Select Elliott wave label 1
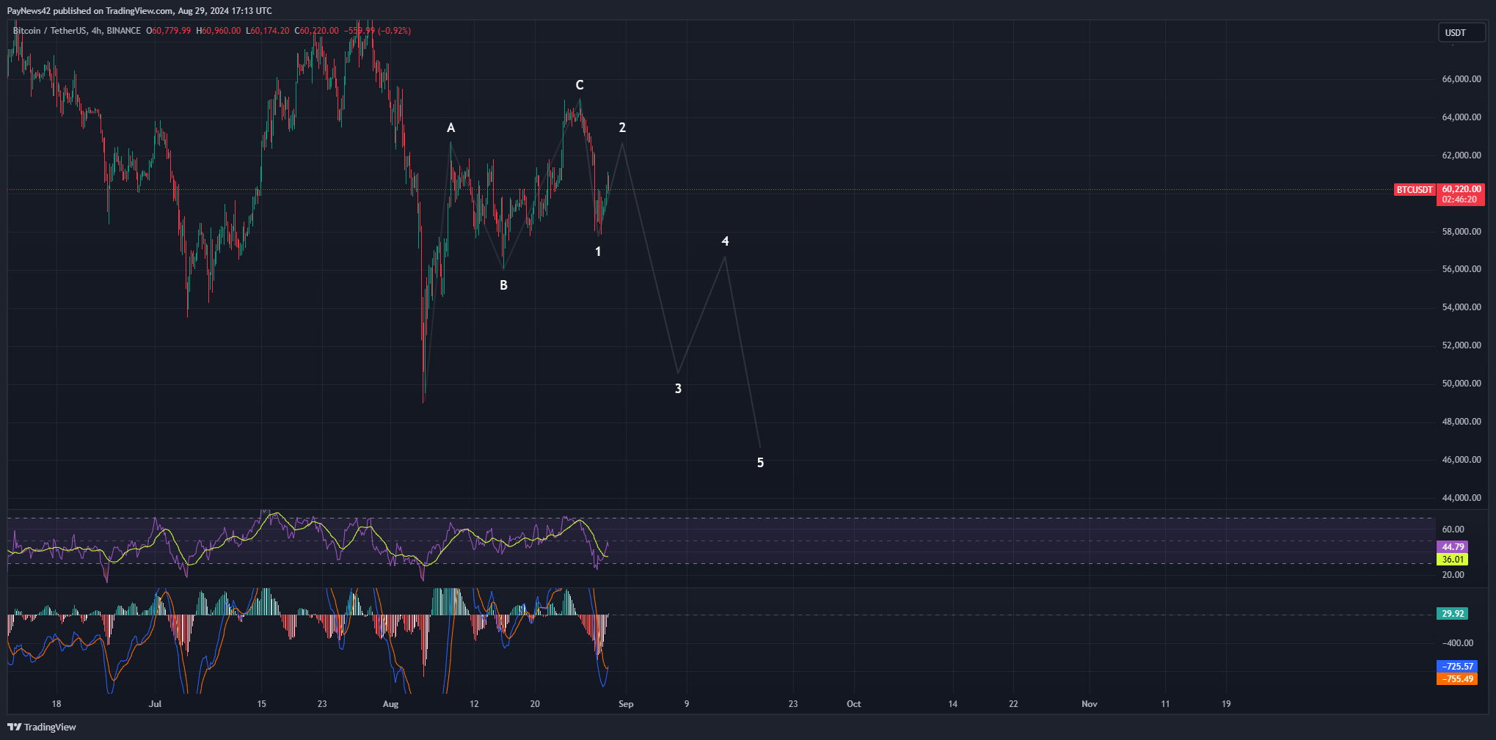1496x740 pixels. coord(598,252)
